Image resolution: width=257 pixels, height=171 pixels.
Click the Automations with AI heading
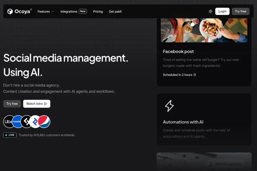click(183, 122)
